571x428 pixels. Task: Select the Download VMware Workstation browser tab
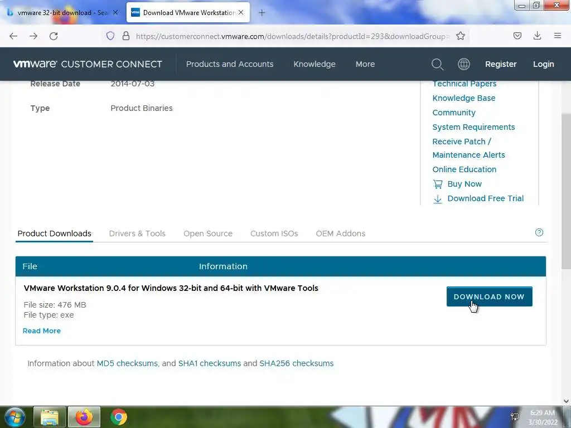pyautogui.click(x=188, y=13)
